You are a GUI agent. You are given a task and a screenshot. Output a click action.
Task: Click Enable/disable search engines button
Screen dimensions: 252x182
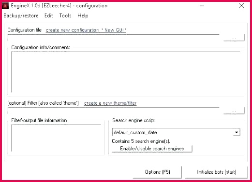(152, 149)
